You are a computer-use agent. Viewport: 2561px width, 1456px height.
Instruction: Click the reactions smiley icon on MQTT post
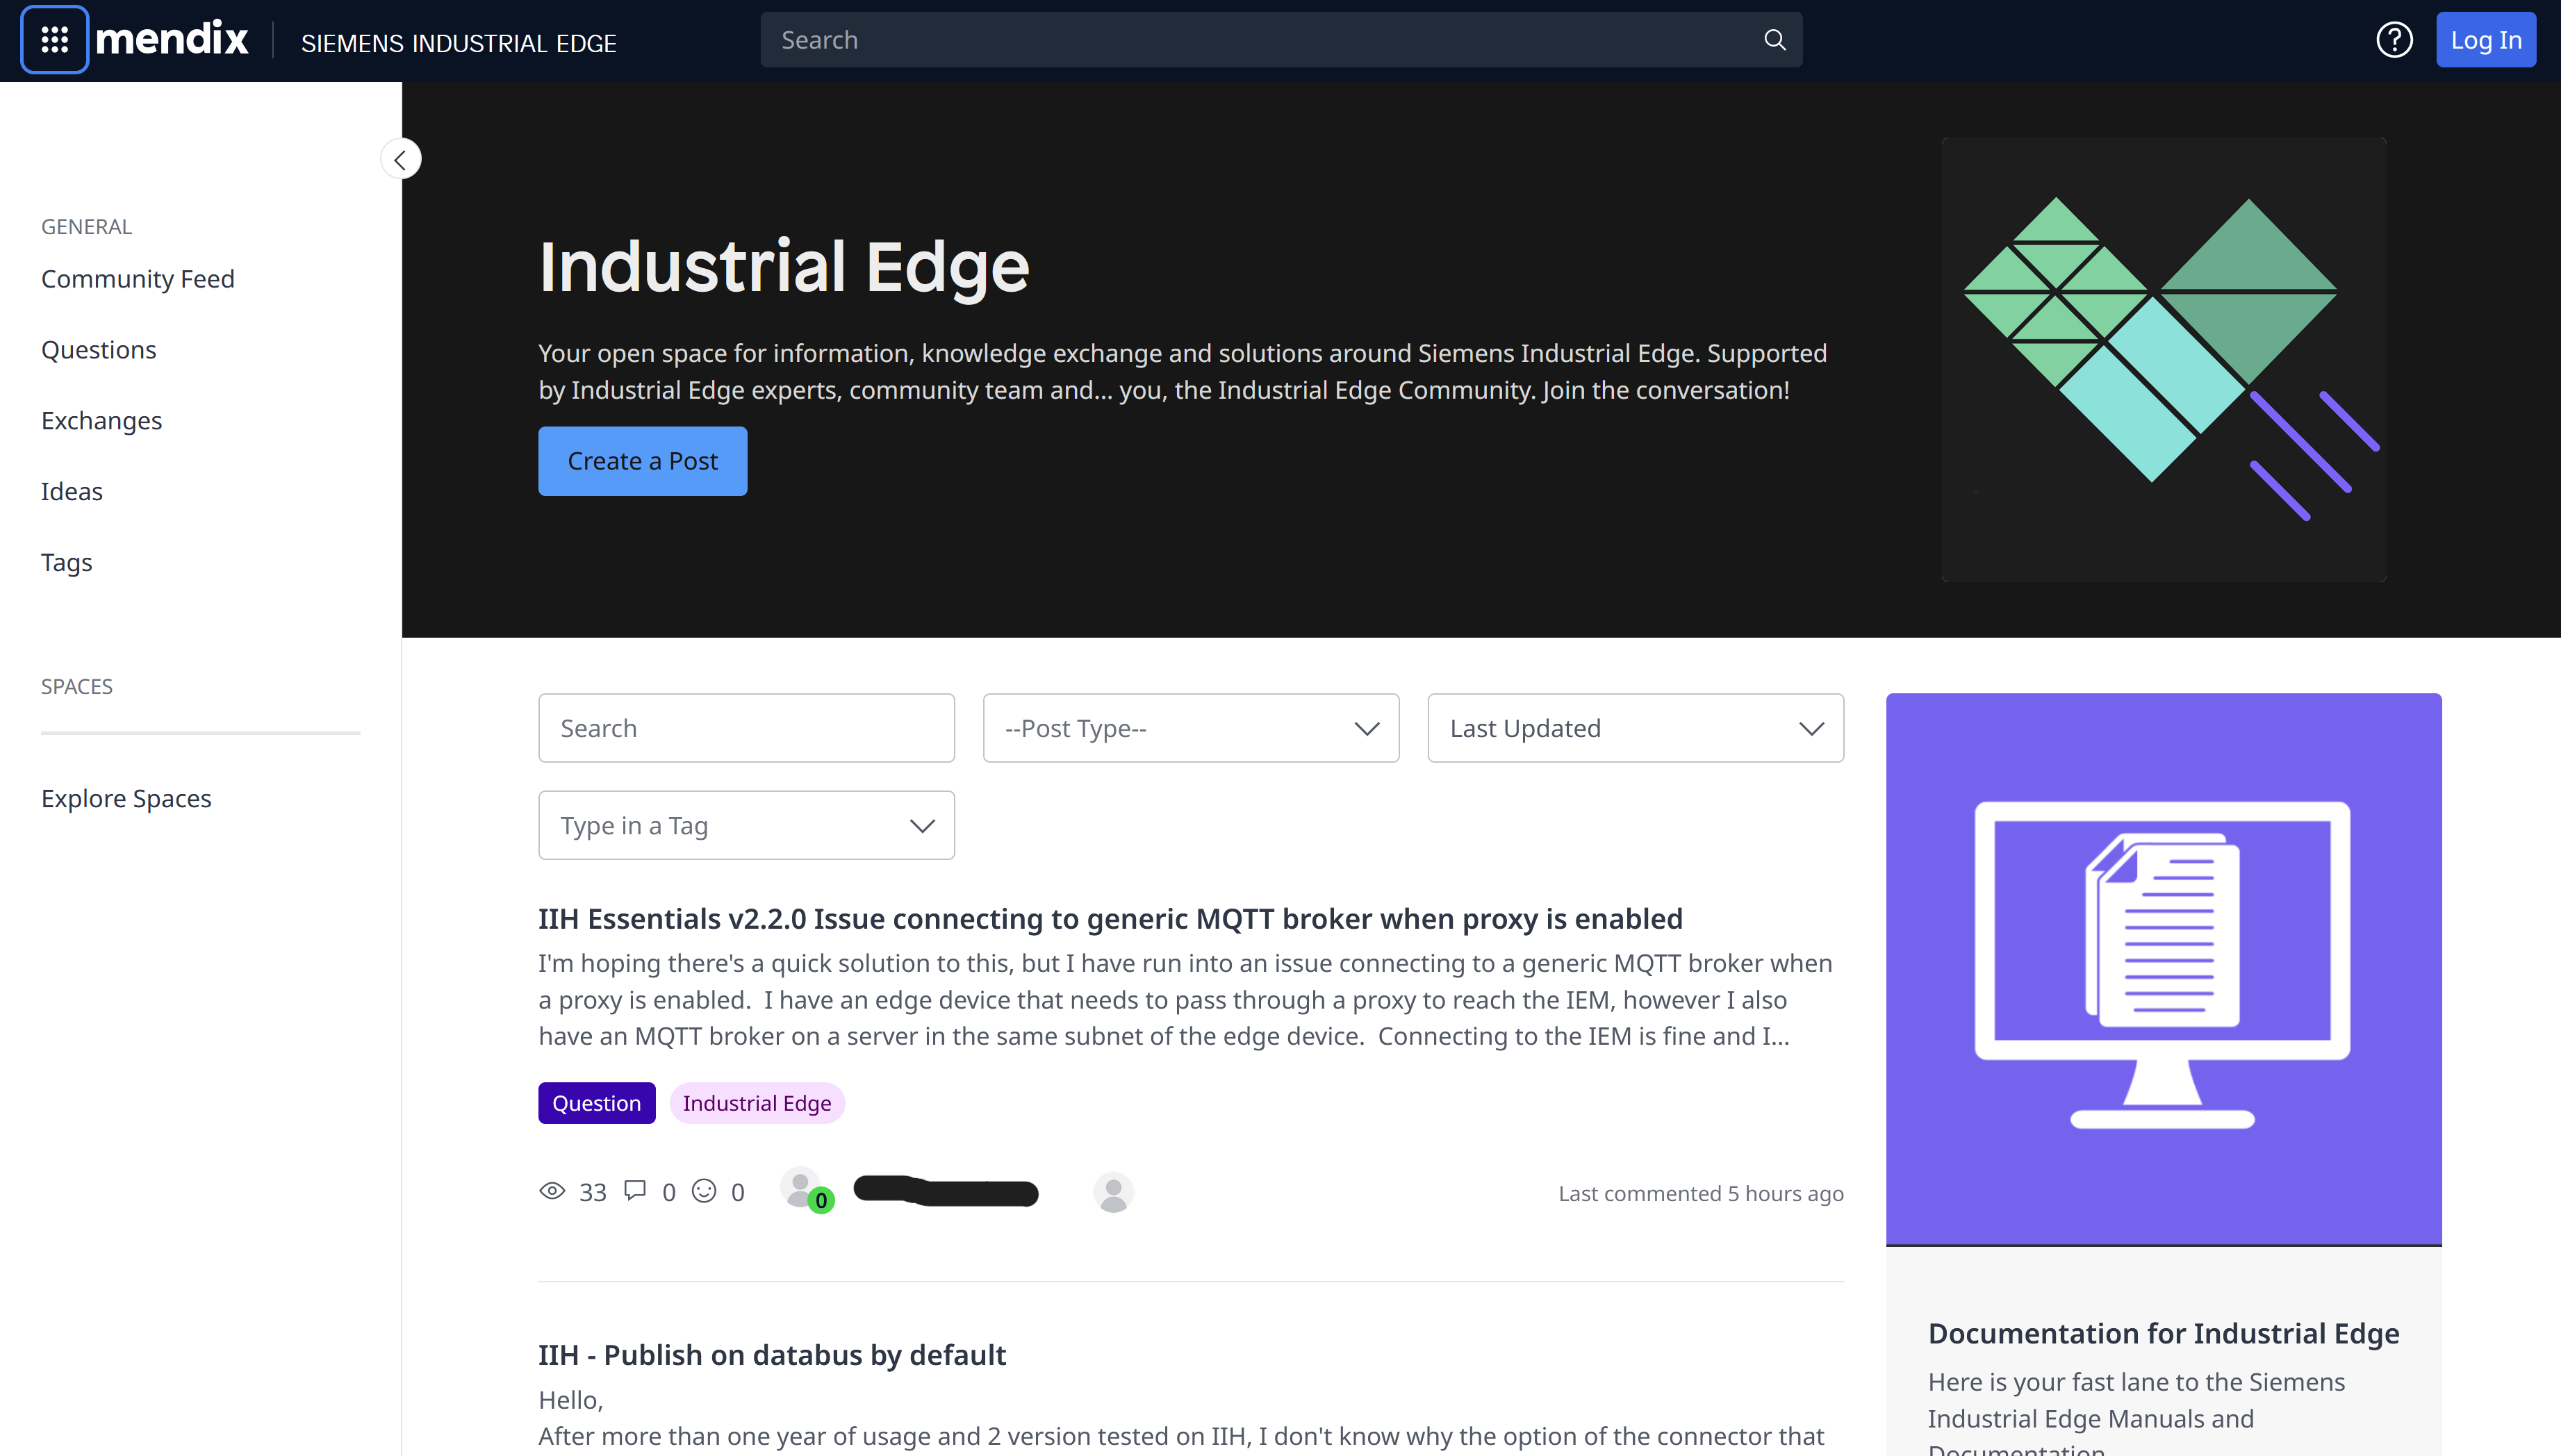(704, 1191)
